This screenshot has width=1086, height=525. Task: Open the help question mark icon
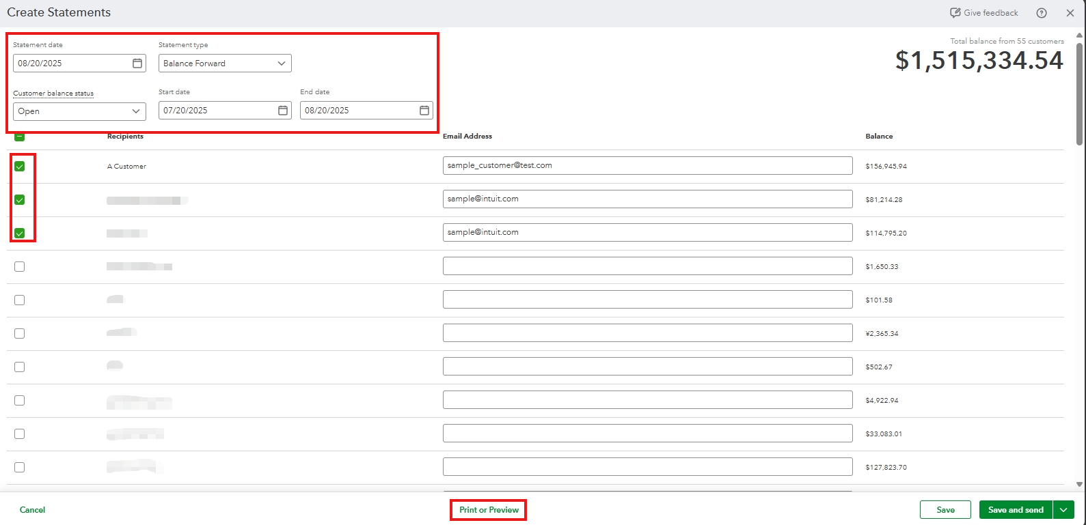(x=1042, y=13)
